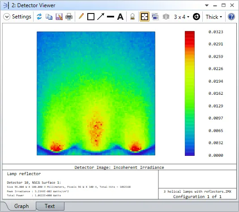Click the overlay windows clone icon
This screenshot has height=212, width=239.
[155, 17]
